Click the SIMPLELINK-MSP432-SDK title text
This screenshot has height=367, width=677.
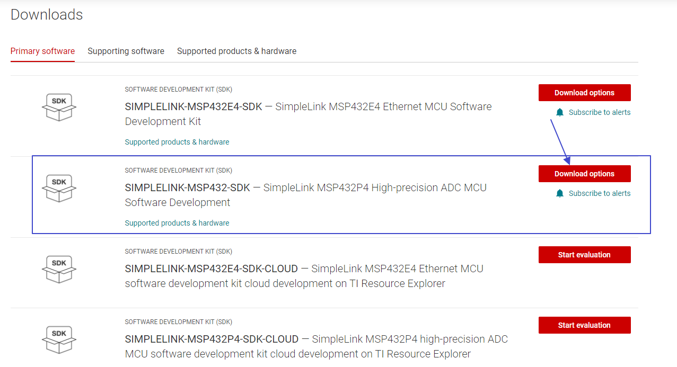(188, 187)
